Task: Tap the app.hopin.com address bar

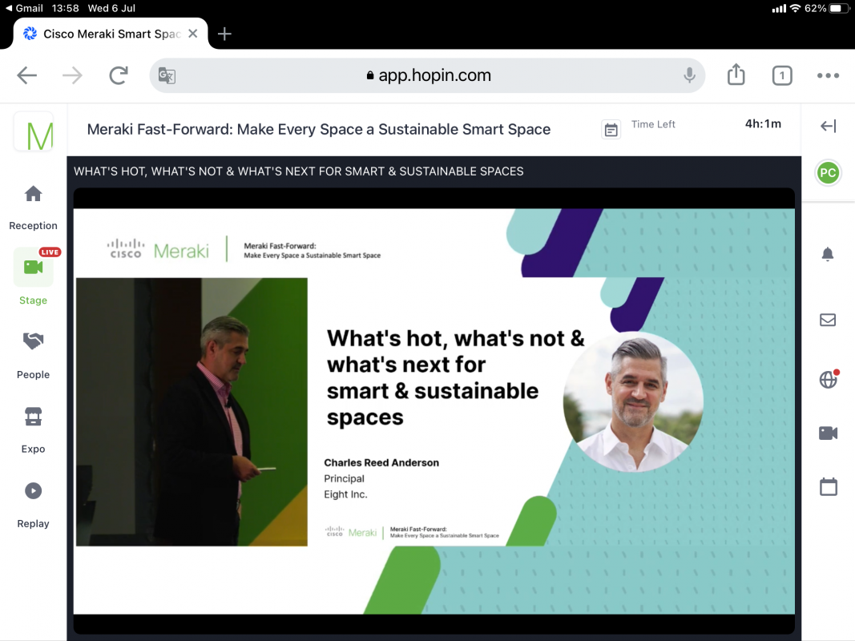Action: (428, 75)
